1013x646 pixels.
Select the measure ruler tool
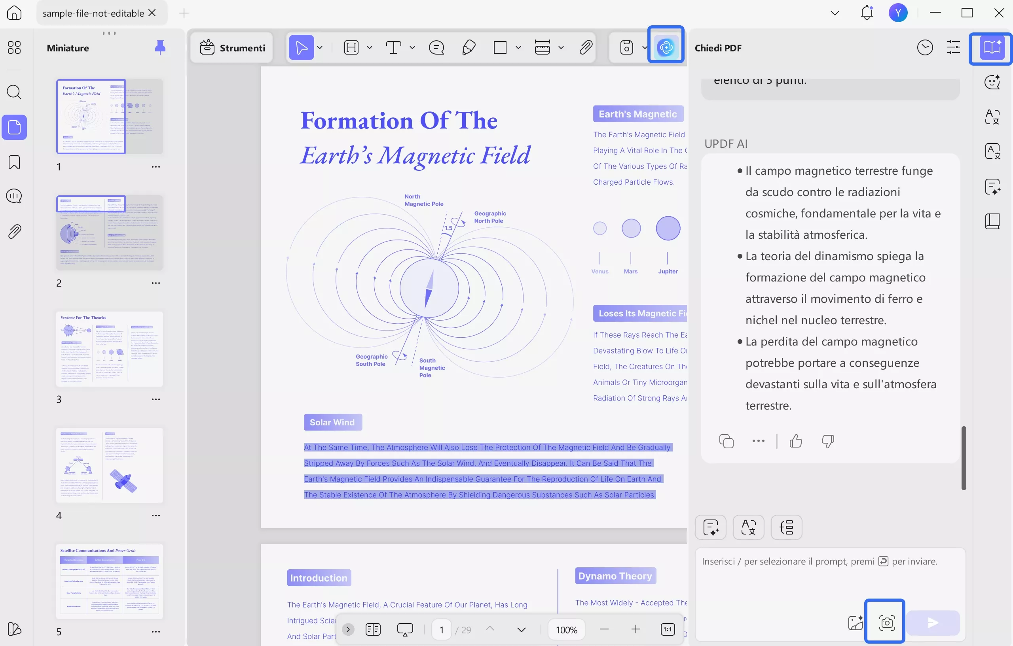pyautogui.click(x=542, y=47)
